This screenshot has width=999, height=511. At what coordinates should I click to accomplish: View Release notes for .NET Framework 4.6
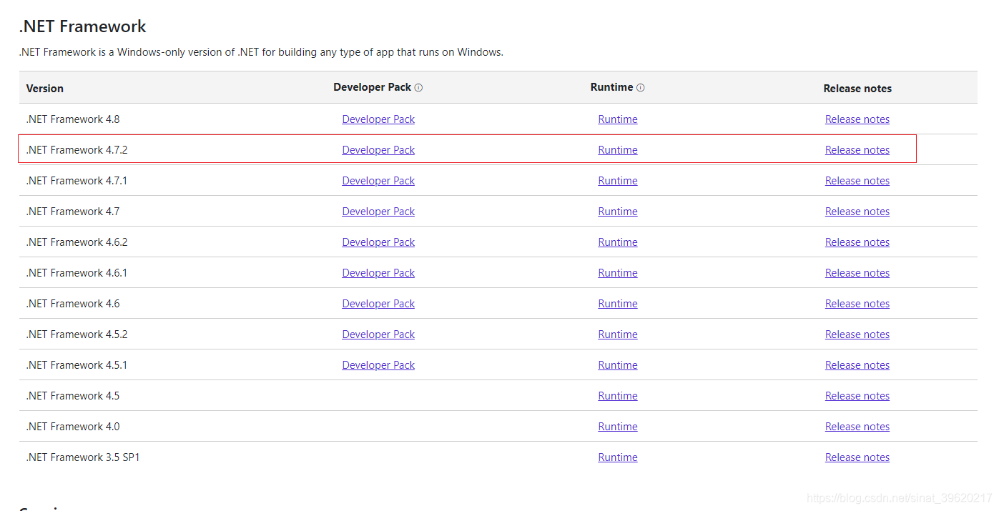pyautogui.click(x=857, y=304)
